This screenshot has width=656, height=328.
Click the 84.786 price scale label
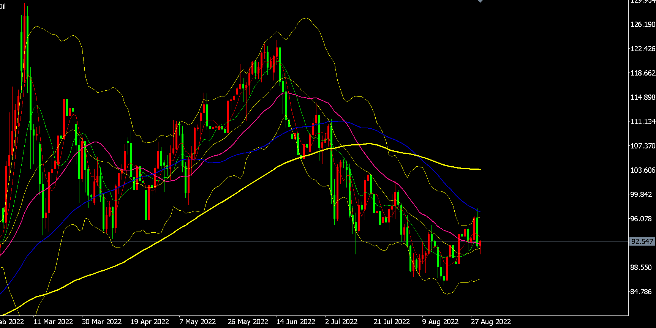coord(641,292)
